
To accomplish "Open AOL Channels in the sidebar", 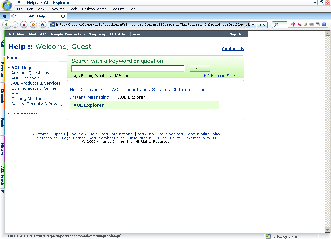I will click(x=25, y=78).
